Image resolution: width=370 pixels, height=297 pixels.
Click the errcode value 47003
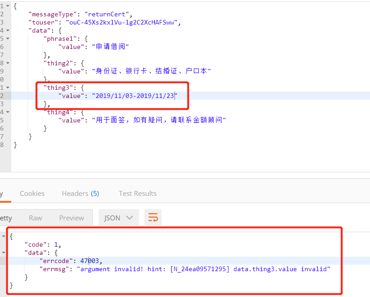pyautogui.click(x=90, y=261)
